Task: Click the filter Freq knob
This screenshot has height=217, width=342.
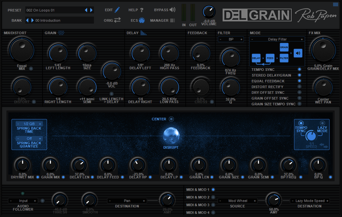Action: click(230, 58)
